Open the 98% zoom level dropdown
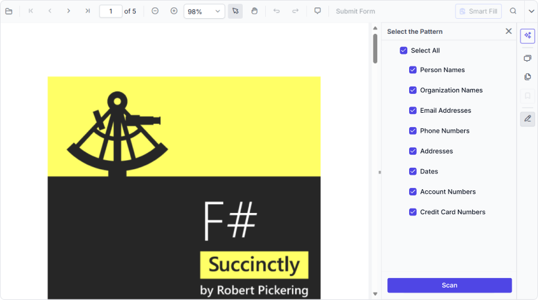 tap(204, 11)
